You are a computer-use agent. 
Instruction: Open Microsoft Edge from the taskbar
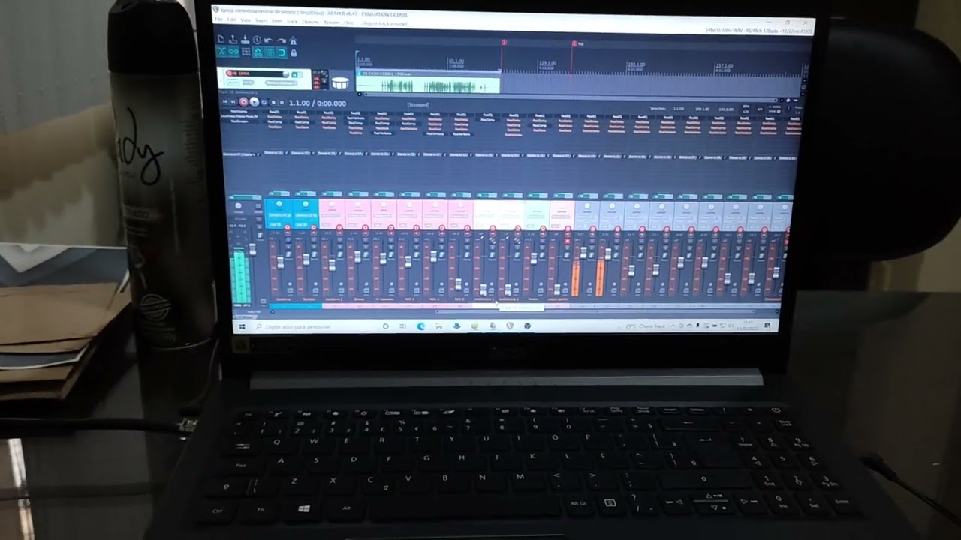(x=421, y=326)
